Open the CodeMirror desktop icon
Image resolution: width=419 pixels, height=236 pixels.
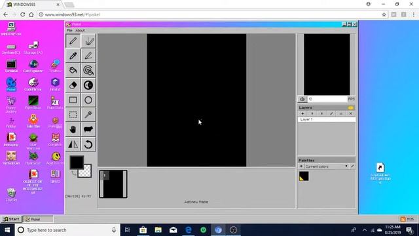point(33,84)
